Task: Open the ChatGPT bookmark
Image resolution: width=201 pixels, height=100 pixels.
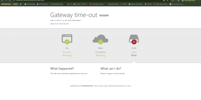Action: pyautogui.click(x=148, y=4)
